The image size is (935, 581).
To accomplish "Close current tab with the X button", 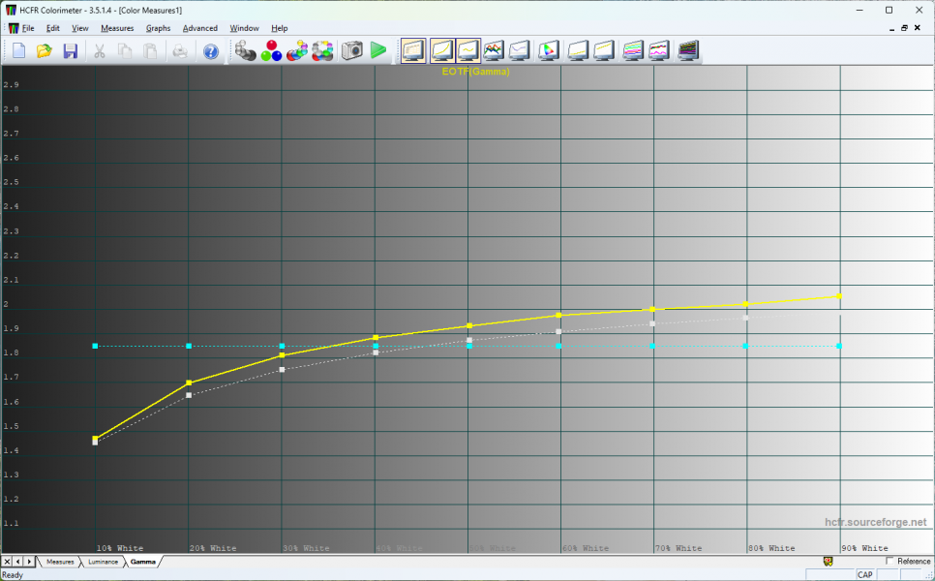I will click(7, 562).
